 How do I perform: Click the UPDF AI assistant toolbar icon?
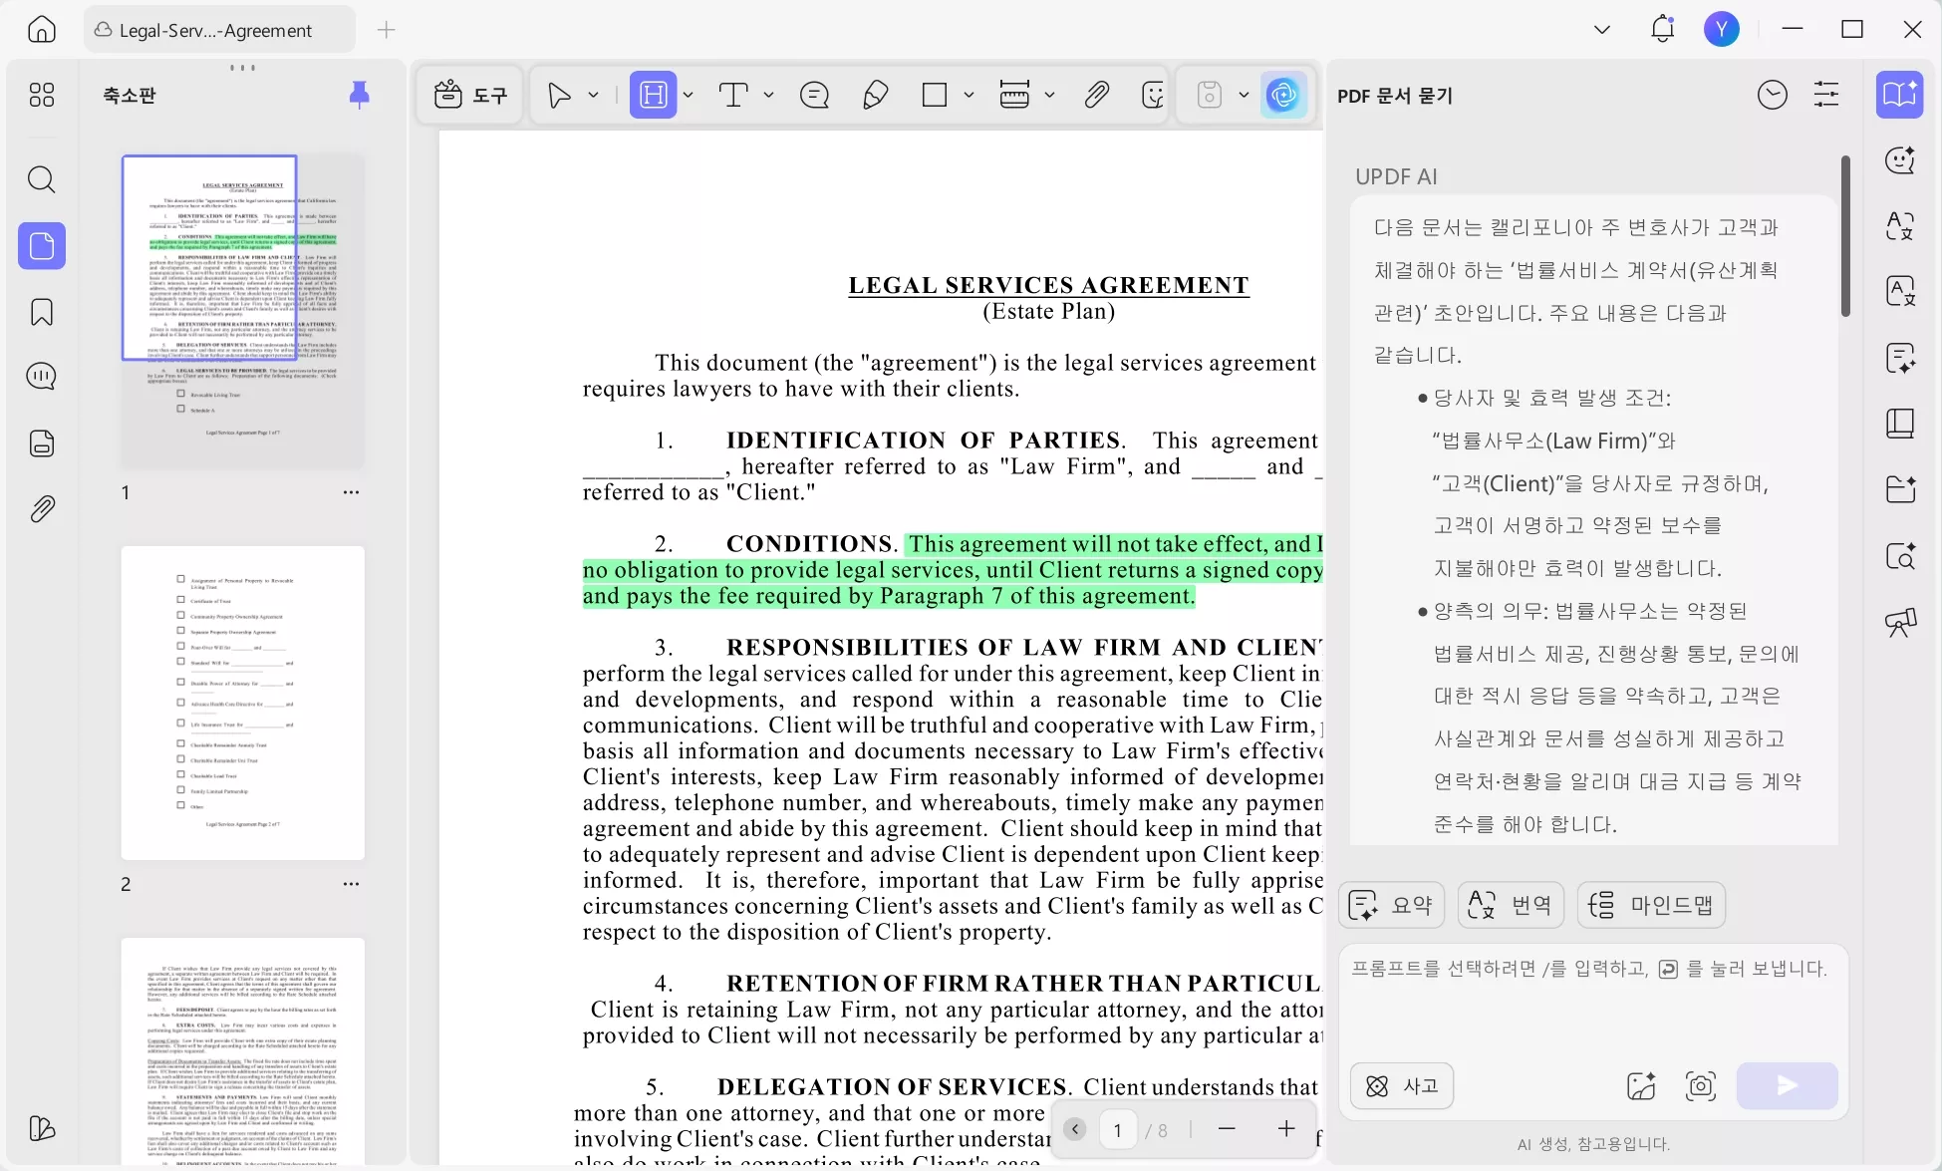[1283, 96]
